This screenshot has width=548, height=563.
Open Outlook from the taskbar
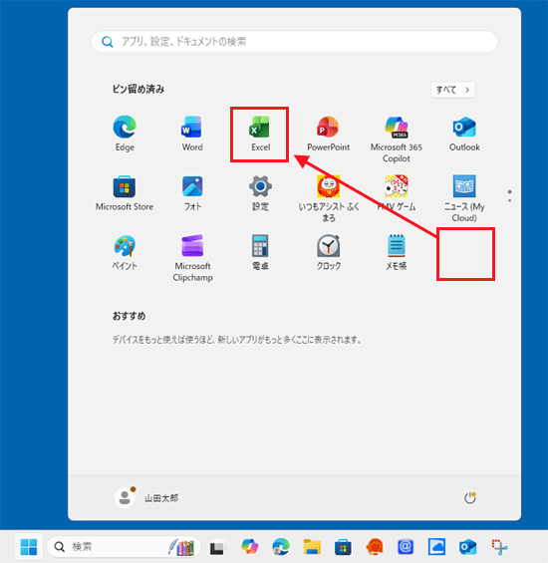[x=468, y=547]
